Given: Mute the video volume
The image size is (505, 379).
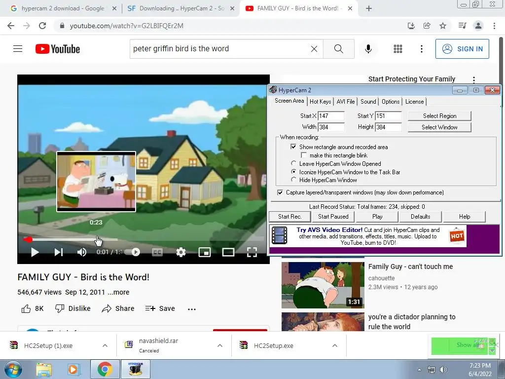Looking at the screenshot, I should 82,252.
